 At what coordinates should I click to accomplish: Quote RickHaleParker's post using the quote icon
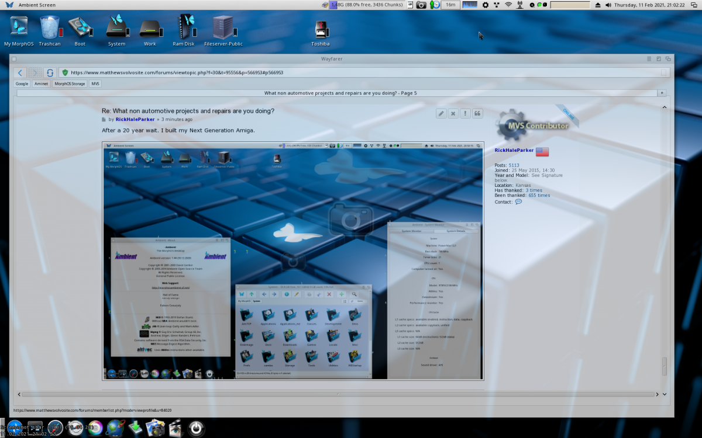coord(477,113)
